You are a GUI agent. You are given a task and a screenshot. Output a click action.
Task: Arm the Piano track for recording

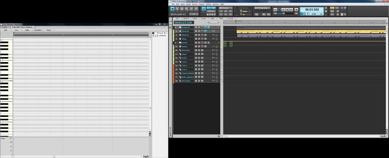click(x=202, y=39)
